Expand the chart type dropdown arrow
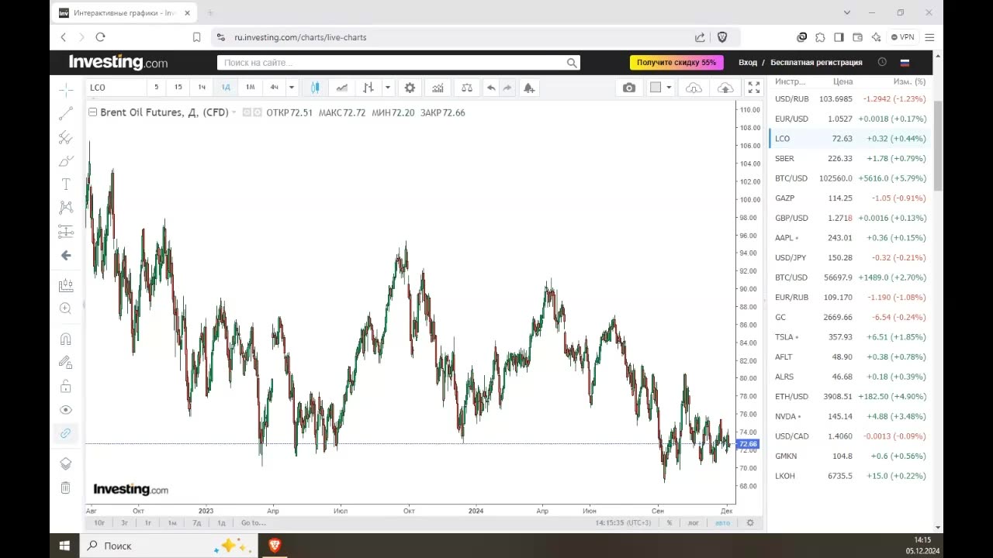The height and width of the screenshot is (558, 993). (387, 88)
